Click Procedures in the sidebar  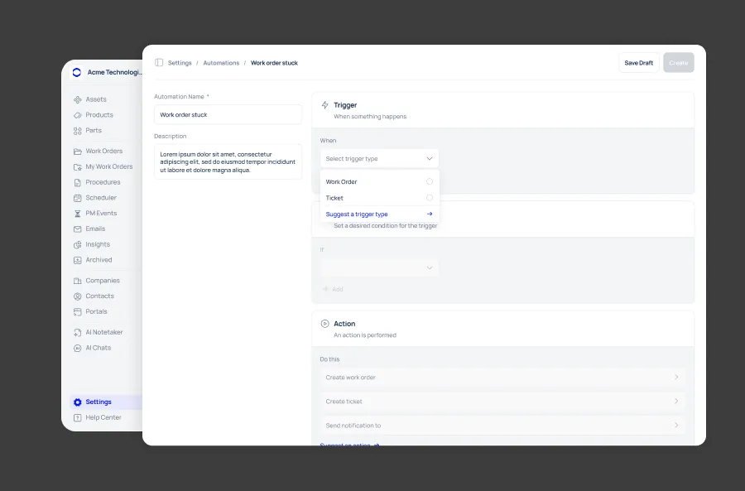[x=103, y=182]
